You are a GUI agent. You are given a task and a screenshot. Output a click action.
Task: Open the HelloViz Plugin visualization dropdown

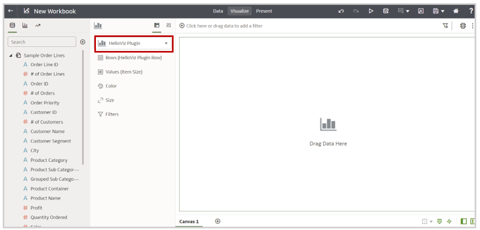click(x=134, y=43)
